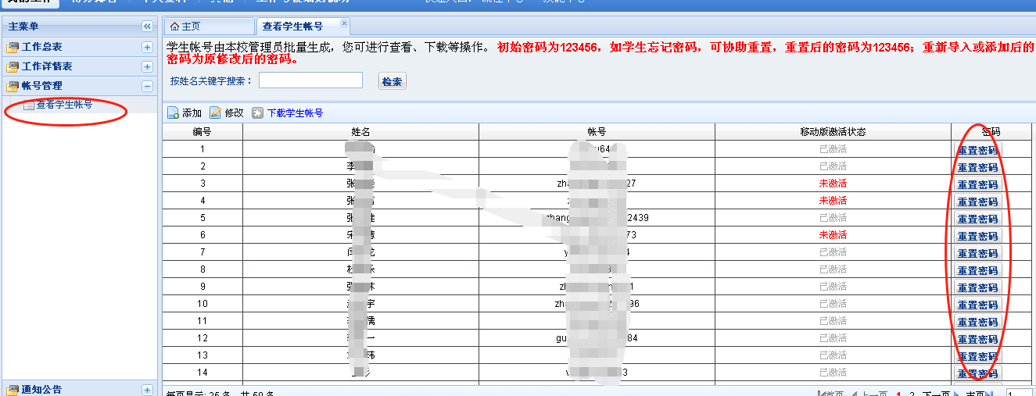The height and width of the screenshot is (396, 1036).
Task: Click 下载学生帐号 download icon
Action: [258, 113]
